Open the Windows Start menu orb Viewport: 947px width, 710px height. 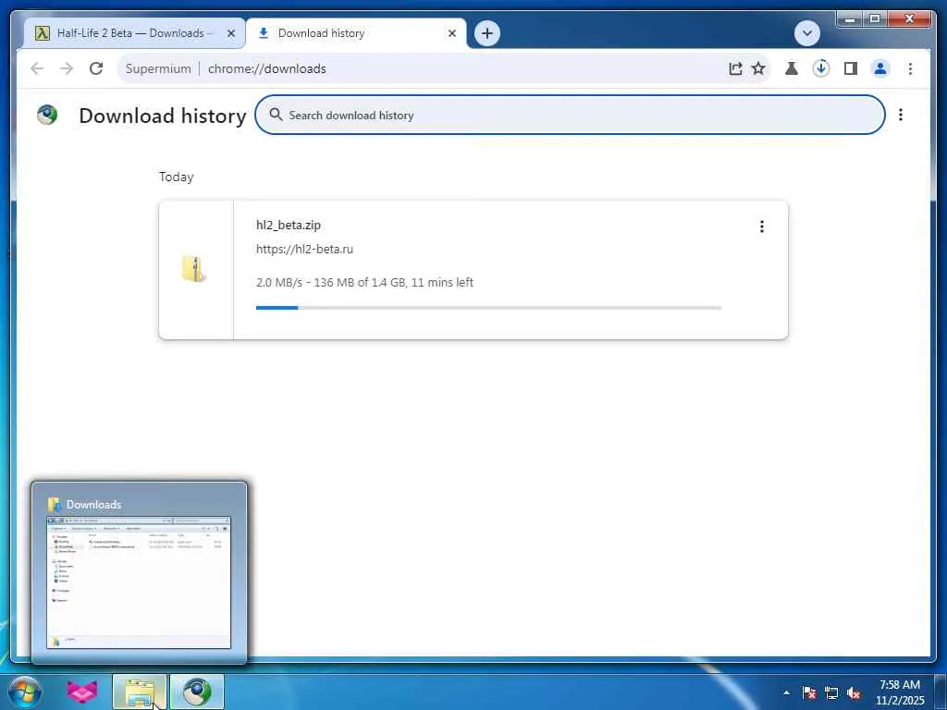coord(25,692)
